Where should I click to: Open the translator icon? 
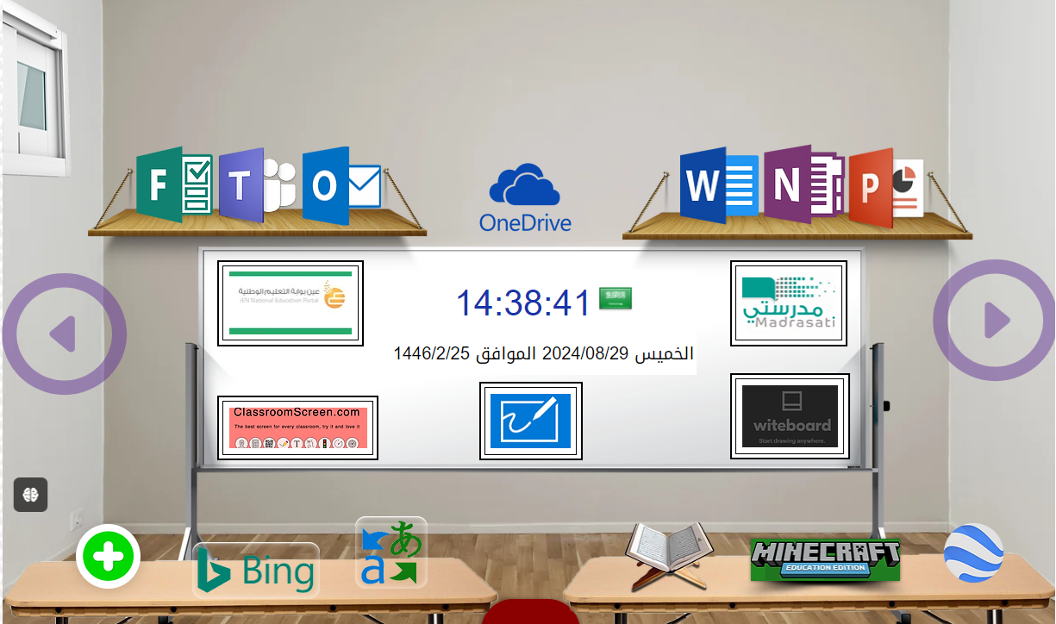tap(391, 552)
